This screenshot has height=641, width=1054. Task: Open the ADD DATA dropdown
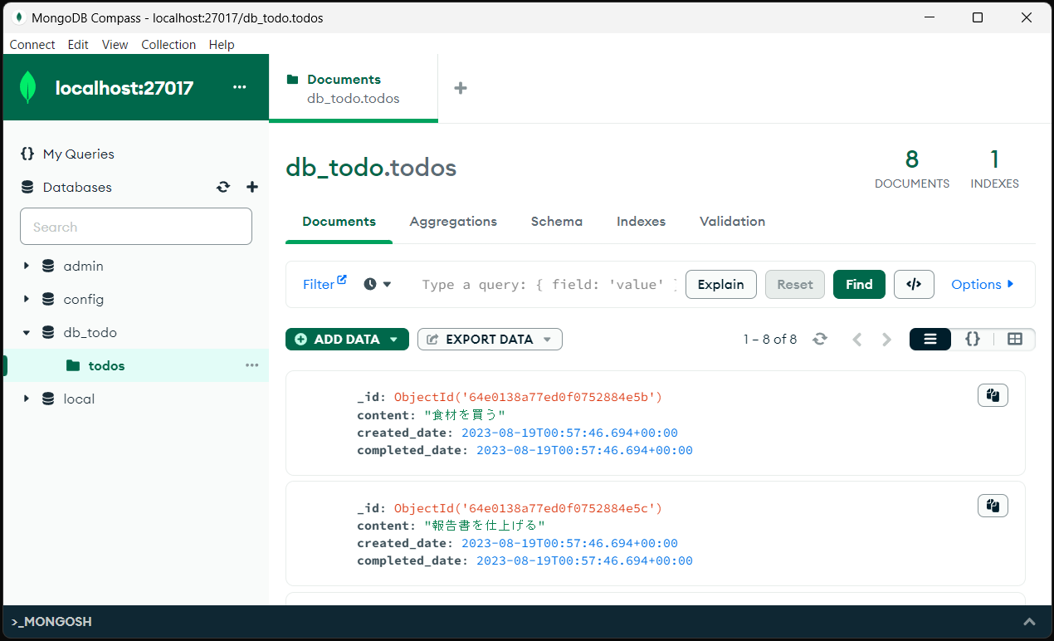pos(347,339)
